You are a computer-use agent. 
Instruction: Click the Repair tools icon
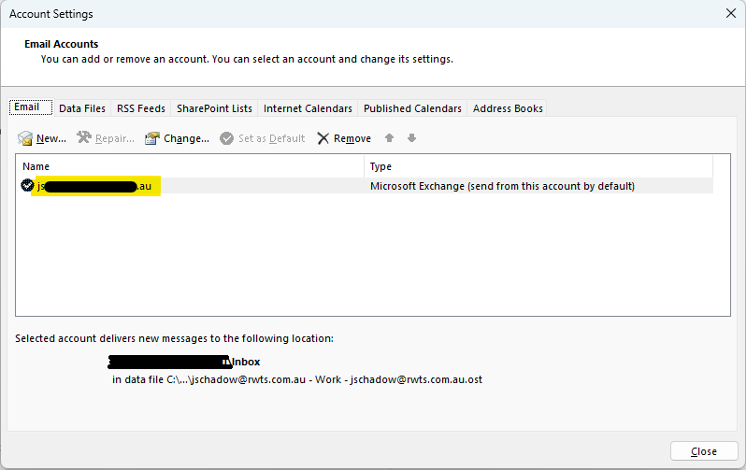(84, 138)
